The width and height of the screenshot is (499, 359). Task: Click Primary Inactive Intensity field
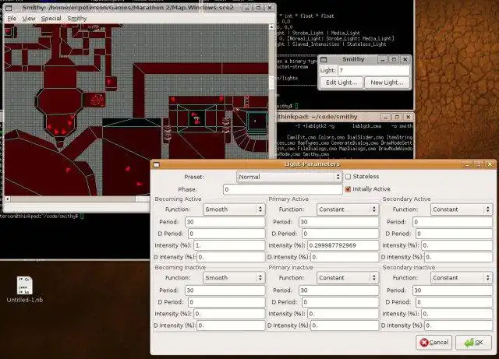coord(343,314)
